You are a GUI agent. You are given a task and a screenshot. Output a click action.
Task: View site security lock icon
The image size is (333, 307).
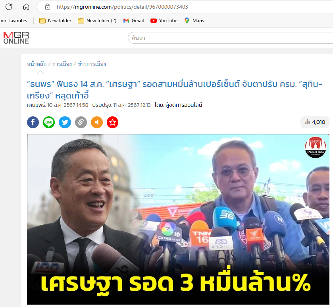[x=48, y=7]
